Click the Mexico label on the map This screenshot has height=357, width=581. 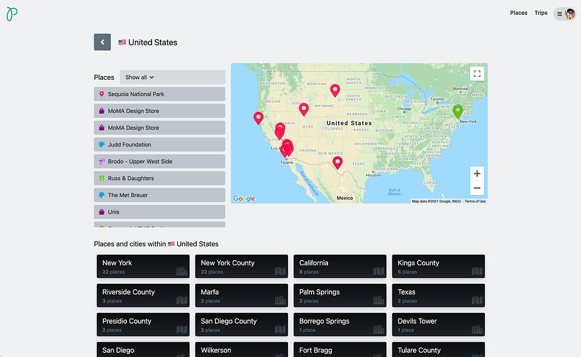[x=345, y=198]
